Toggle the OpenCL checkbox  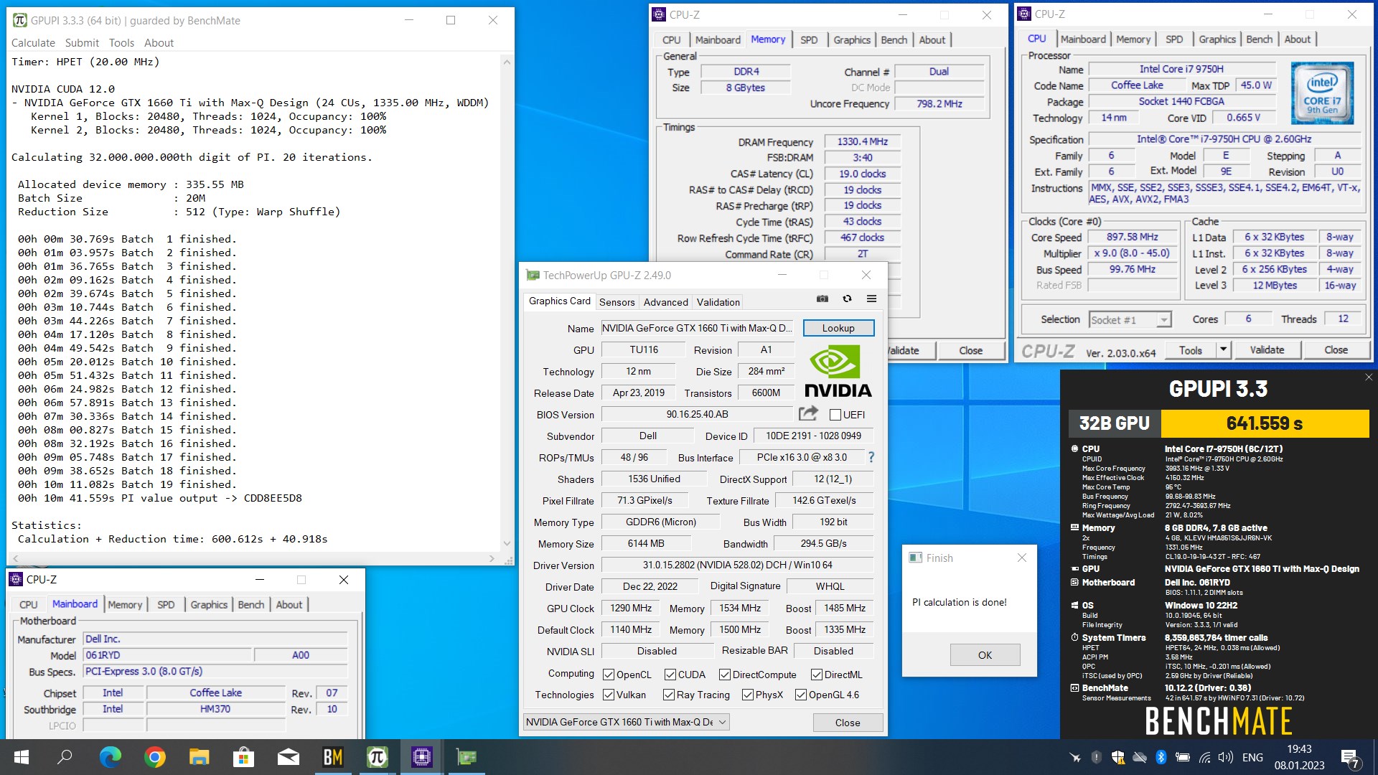pyautogui.click(x=609, y=675)
